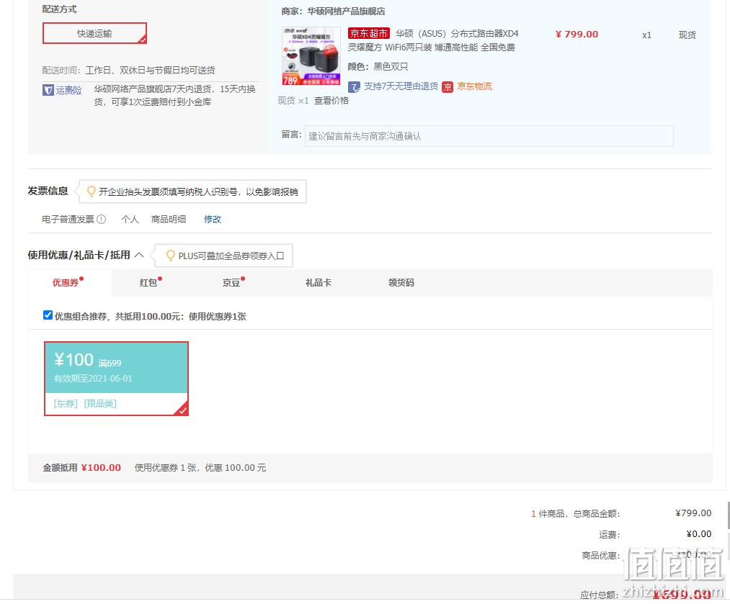Open the 运费险 link
This screenshot has height=604, width=730.
tap(69, 90)
